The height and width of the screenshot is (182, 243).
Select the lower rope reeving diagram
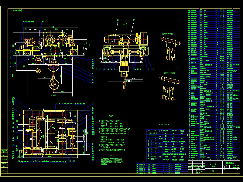point(170,89)
